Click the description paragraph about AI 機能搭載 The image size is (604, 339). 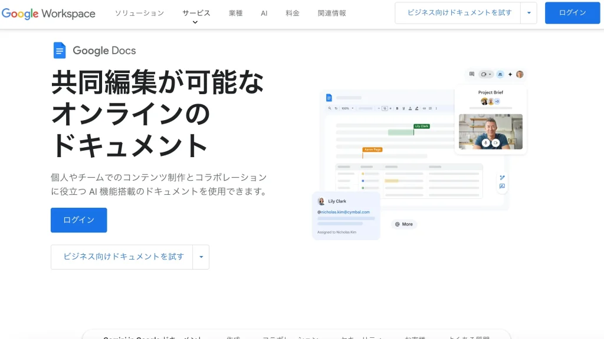pos(159,184)
